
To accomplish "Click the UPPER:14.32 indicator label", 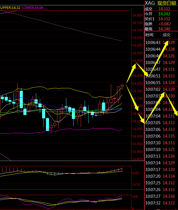I will (10, 8).
